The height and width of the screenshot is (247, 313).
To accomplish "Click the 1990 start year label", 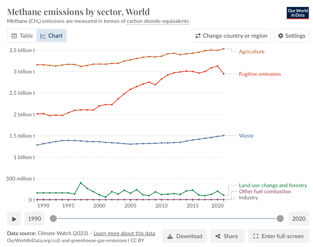I will click(35, 219).
